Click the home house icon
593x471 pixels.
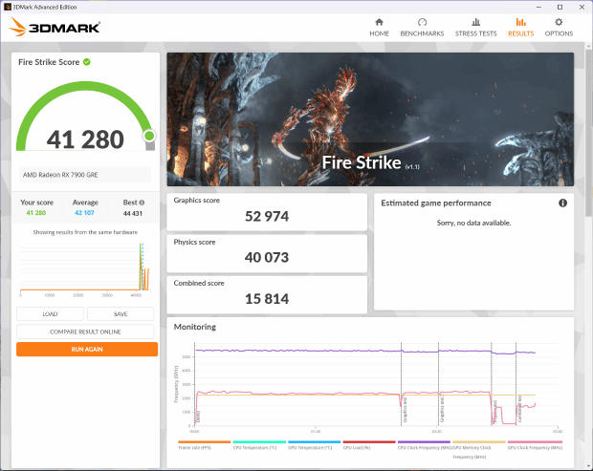click(379, 22)
